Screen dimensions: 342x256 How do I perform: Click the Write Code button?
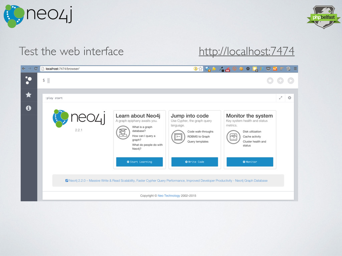pyautogui.click(x=195, y=162)
